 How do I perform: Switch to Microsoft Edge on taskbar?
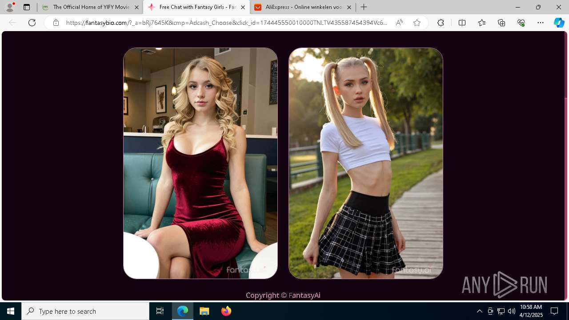pyautogui.click(x=183, y=311)
